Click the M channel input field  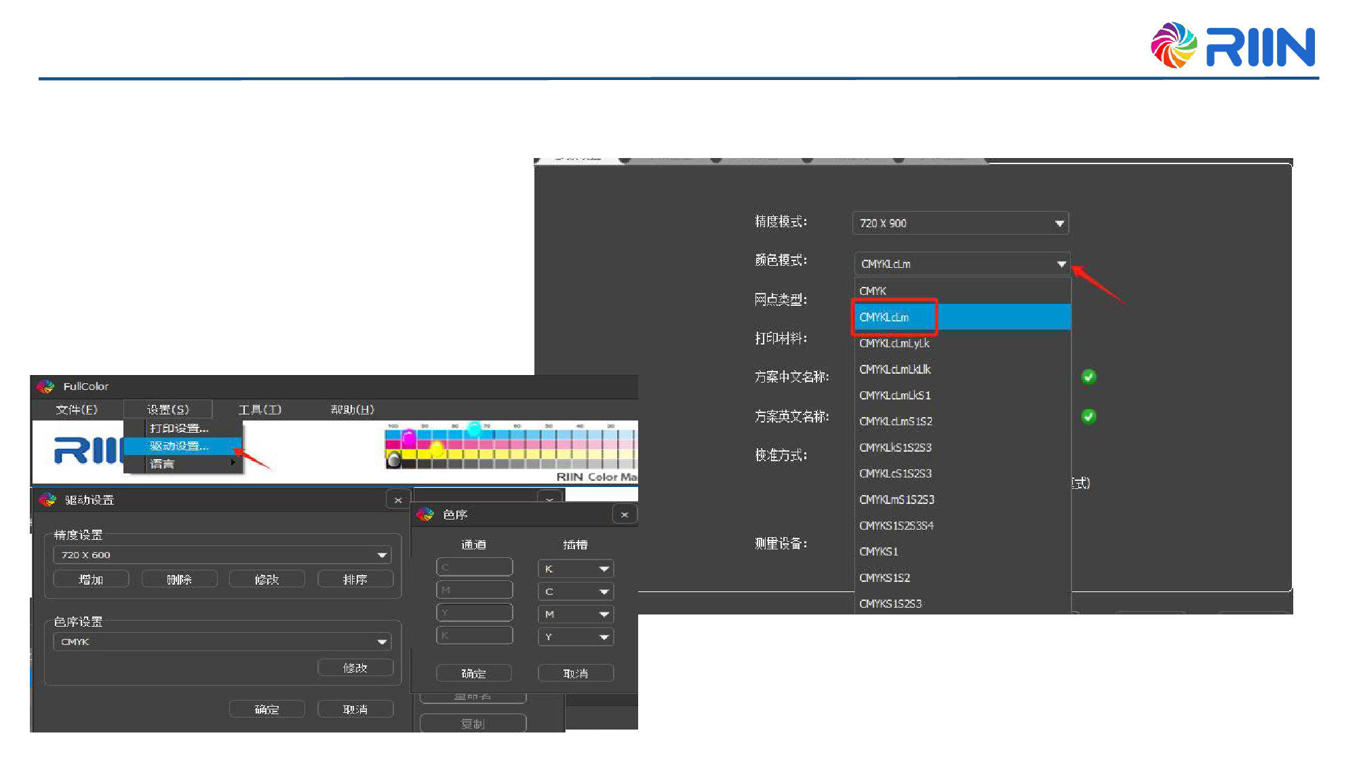coord(474,590)
